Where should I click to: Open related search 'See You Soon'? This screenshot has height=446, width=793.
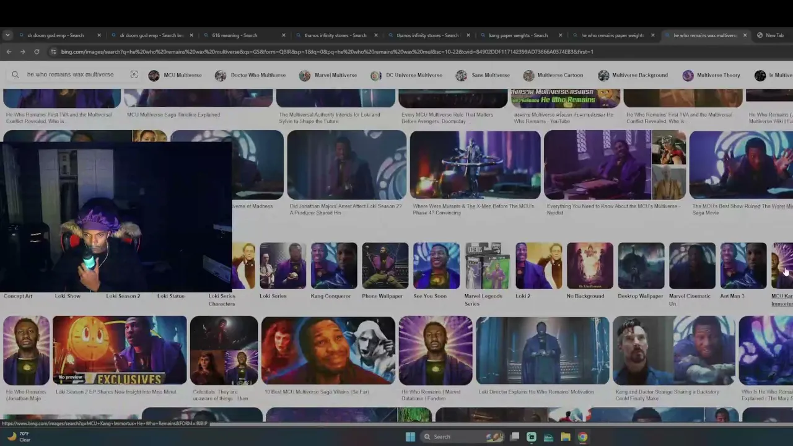[436, 271]
